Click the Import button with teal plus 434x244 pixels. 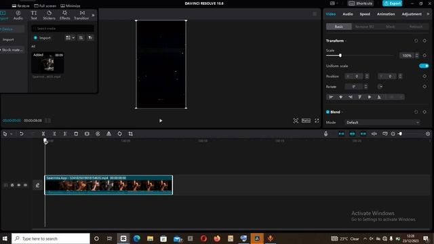(x=42, y=38)
